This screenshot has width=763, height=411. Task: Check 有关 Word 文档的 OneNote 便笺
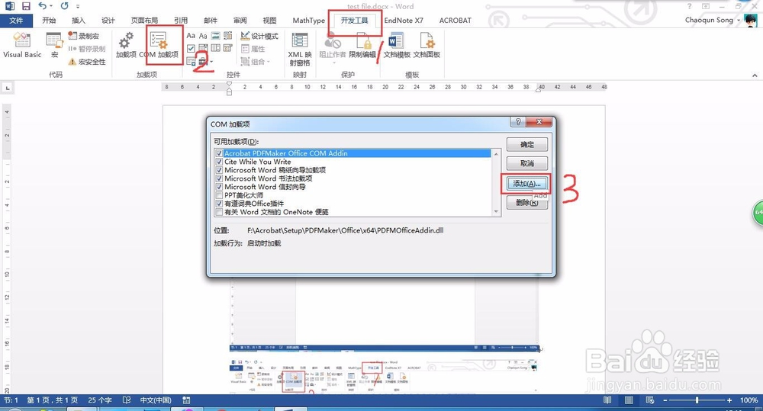pyautogui.click(x=219, y=212)
